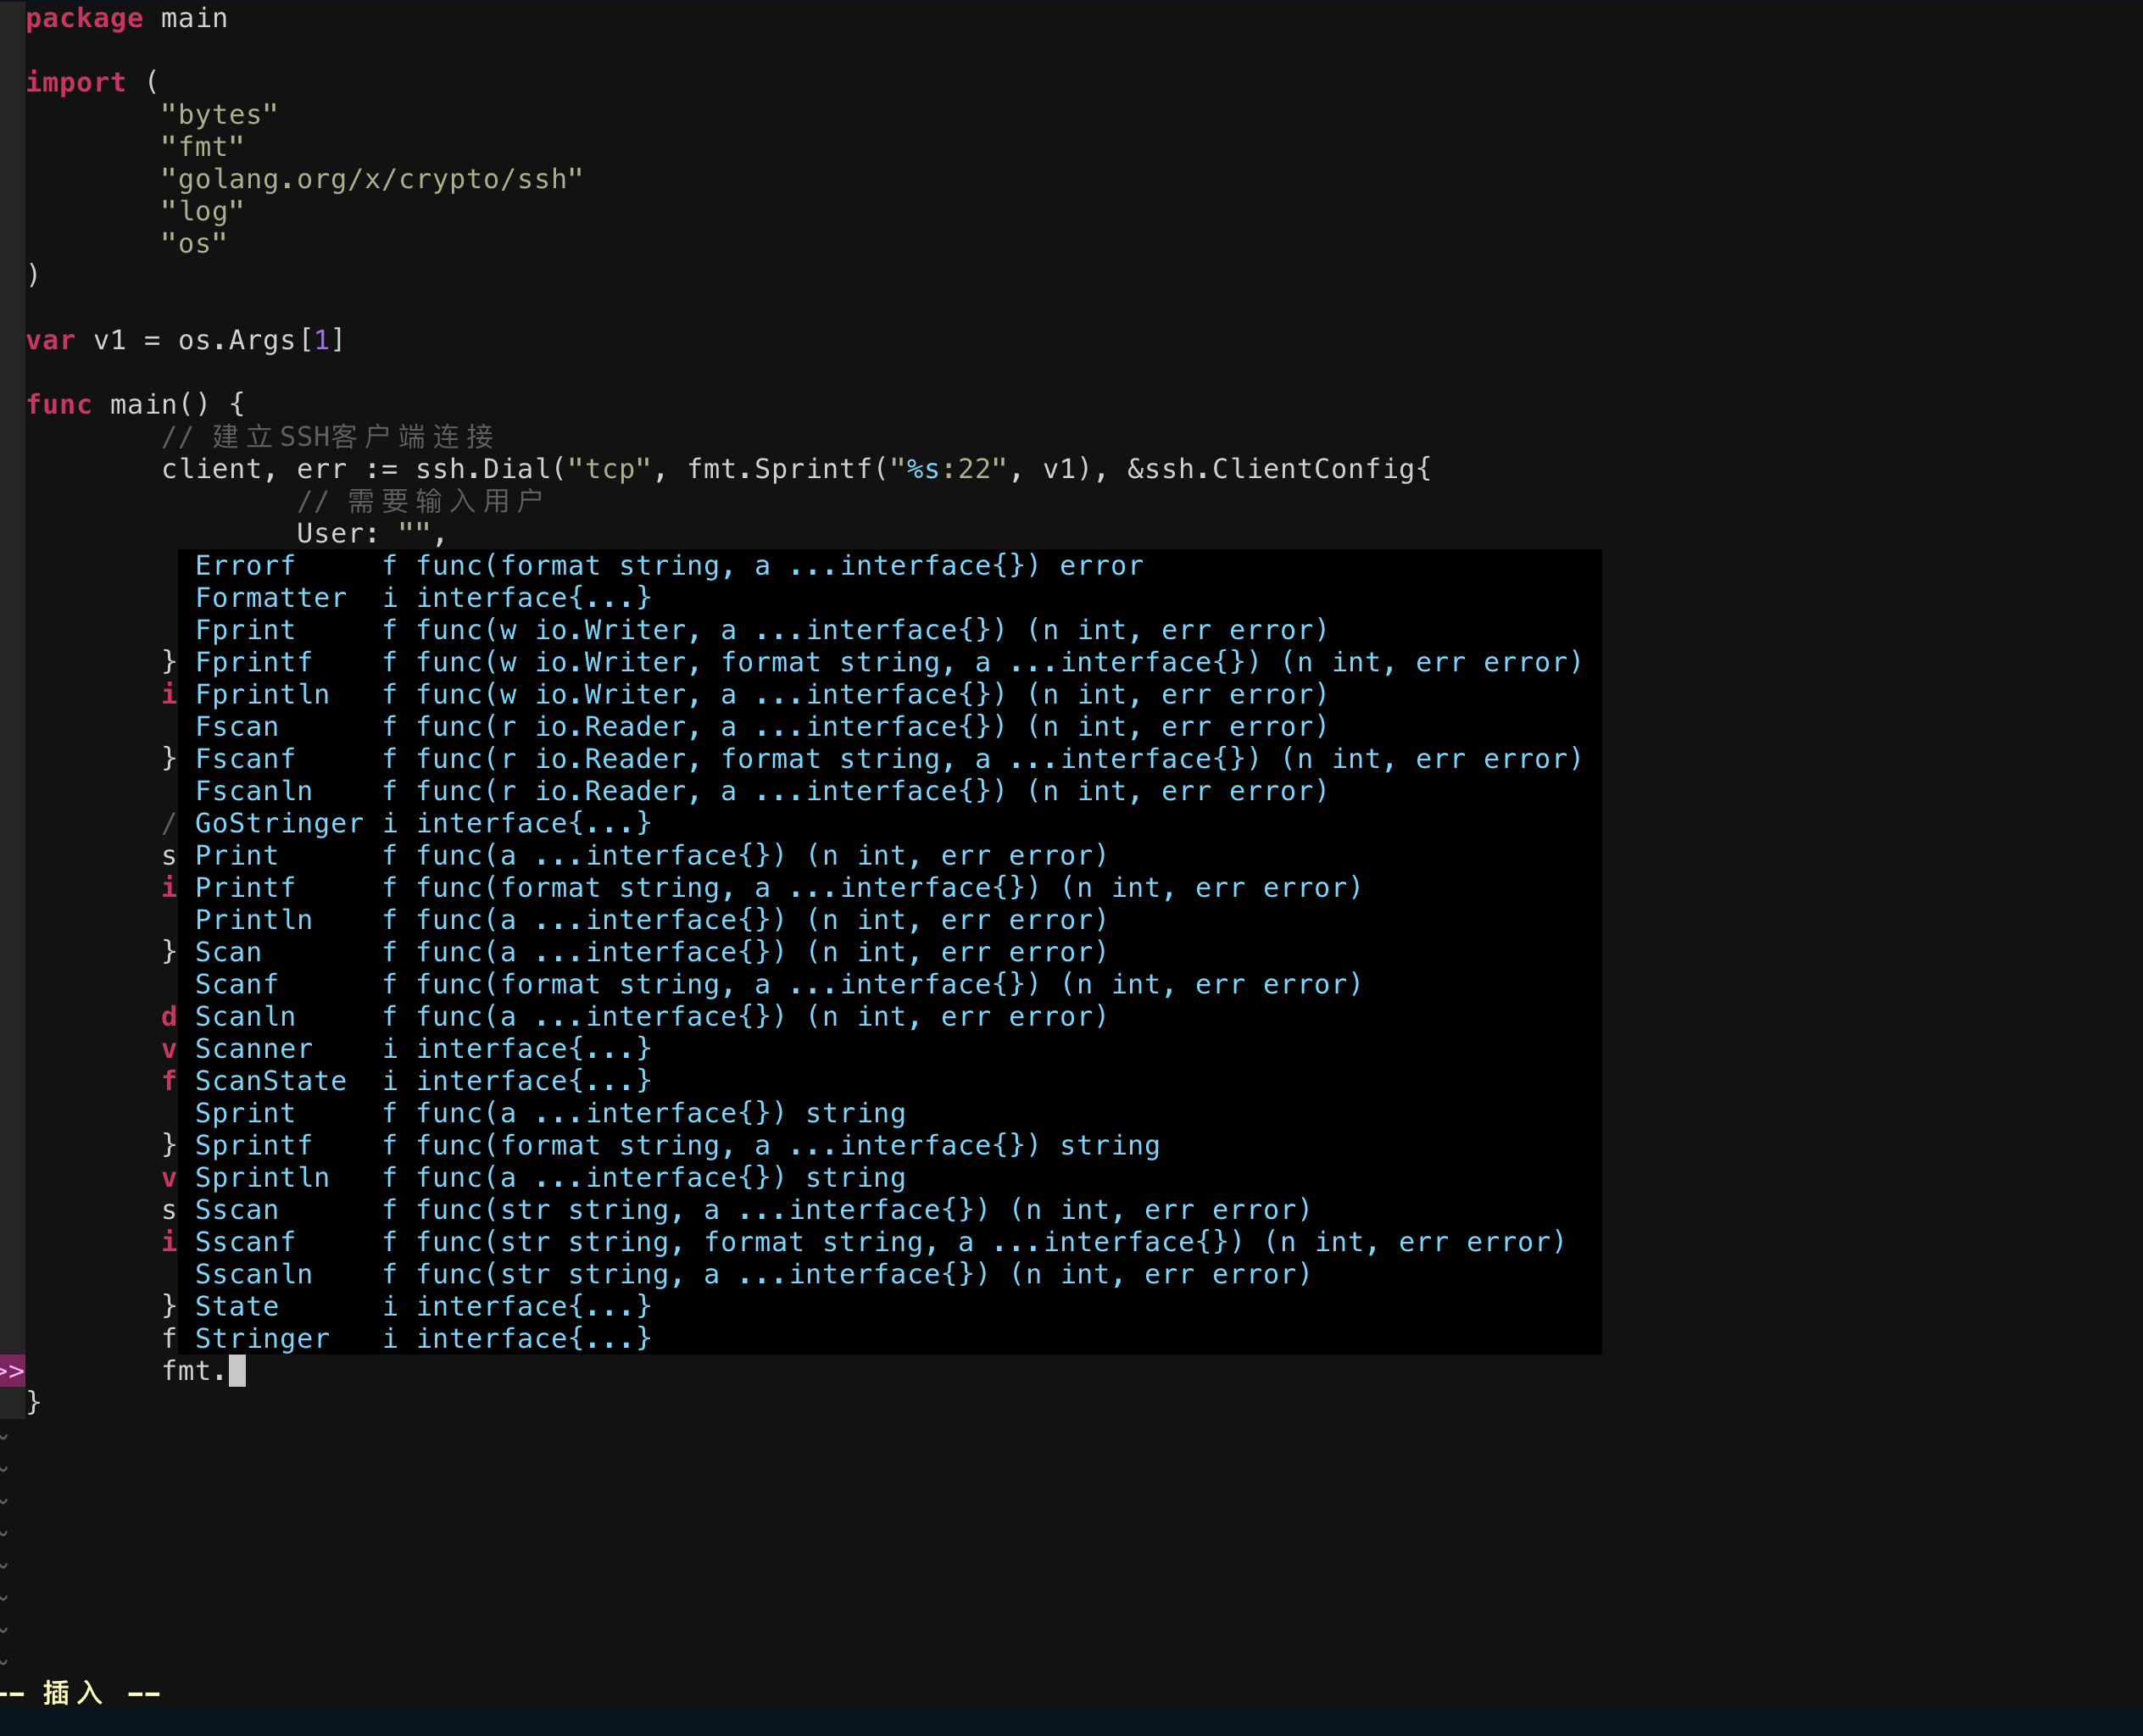Choose the Sprintln completion entry

(890, 1178)
